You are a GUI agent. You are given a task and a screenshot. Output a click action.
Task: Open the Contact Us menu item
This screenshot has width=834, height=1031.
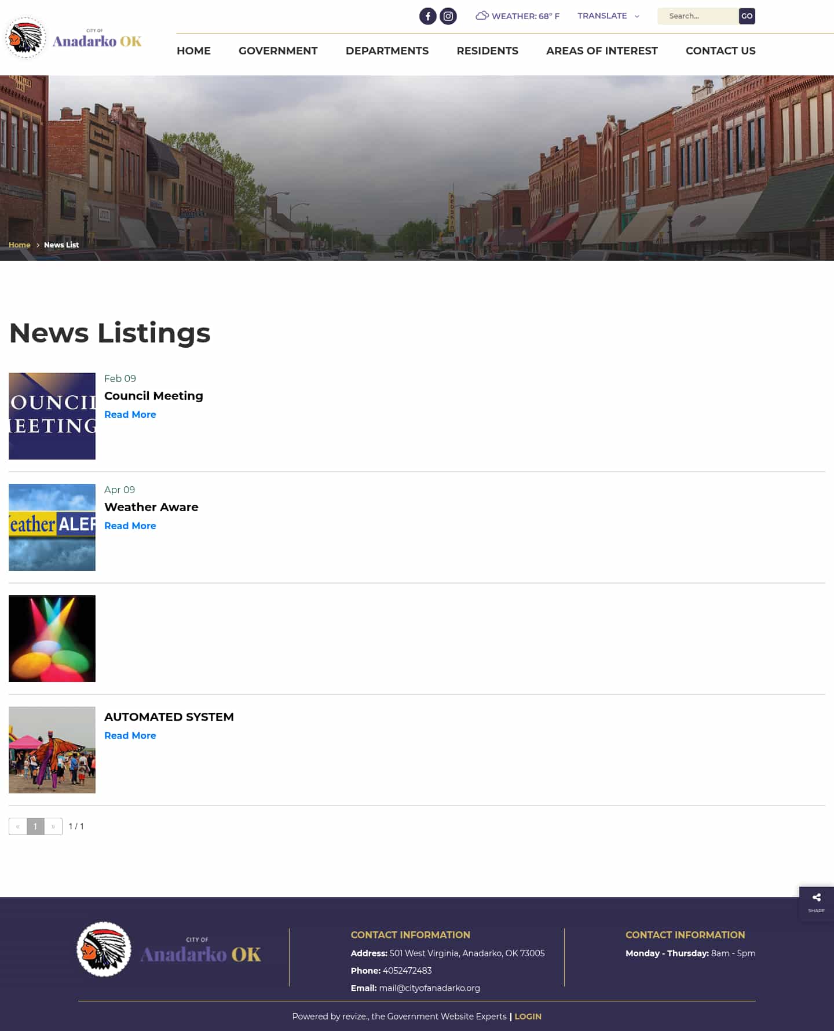pyautogui.click(x=720, y=51)
